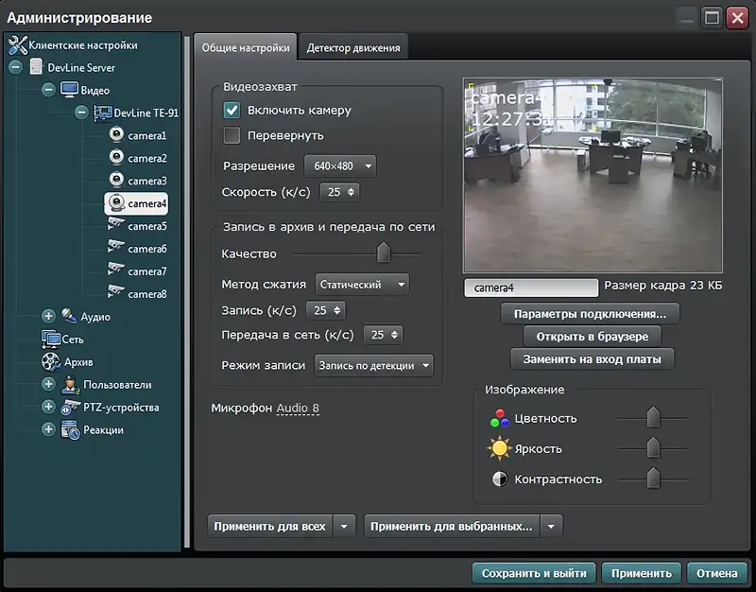This screenshot has width=756, height=592.
Task: Select the camera1 webcam icon
Action: 116,134
